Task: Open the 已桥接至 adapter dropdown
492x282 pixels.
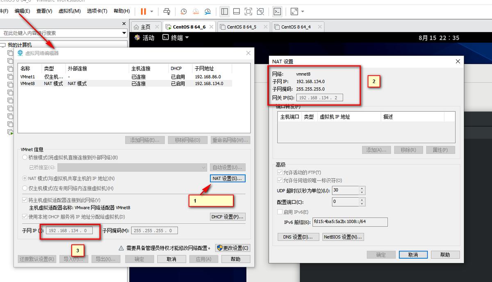Action: (x=204, y=167)
